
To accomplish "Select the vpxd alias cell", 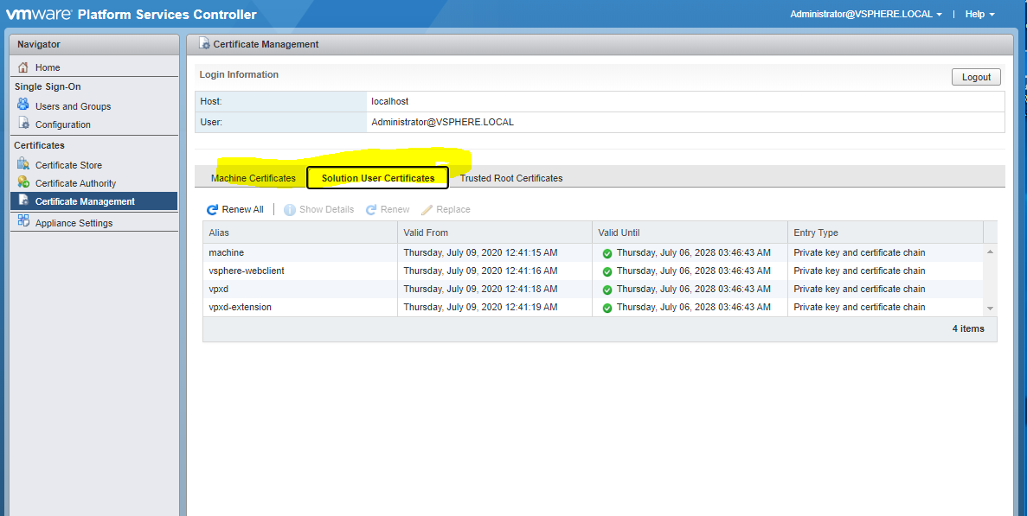I will pos(300,289).
